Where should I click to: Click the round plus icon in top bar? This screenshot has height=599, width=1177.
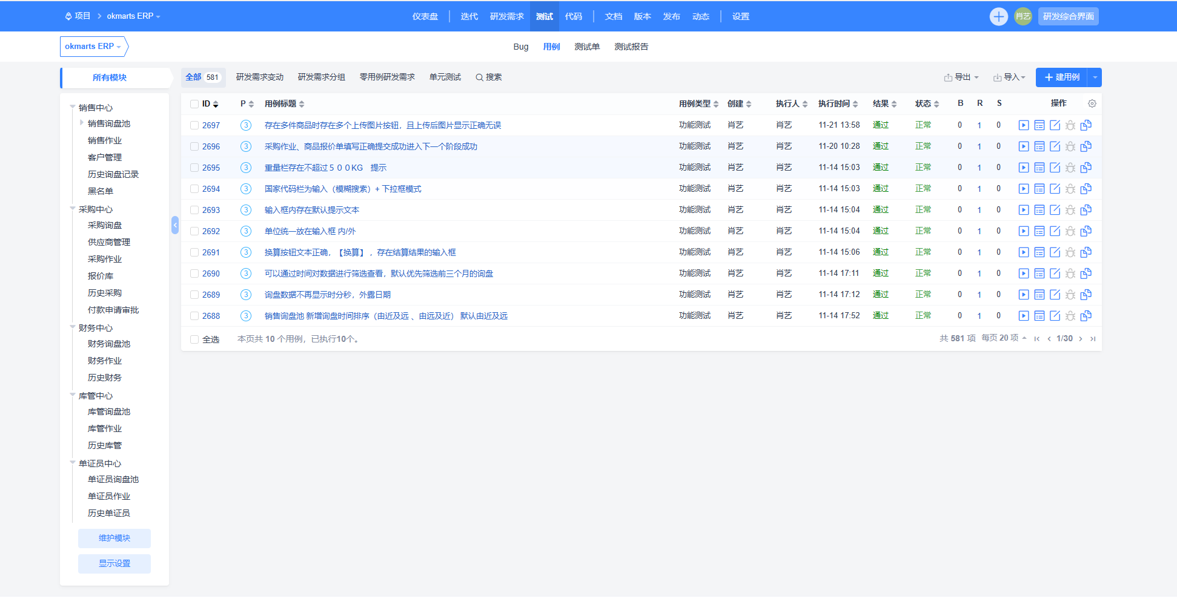click(x=999, y=16)
